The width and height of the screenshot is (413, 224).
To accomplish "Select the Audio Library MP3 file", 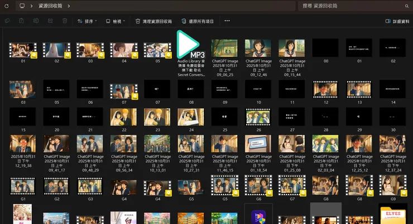I will (x=191, y=53).
